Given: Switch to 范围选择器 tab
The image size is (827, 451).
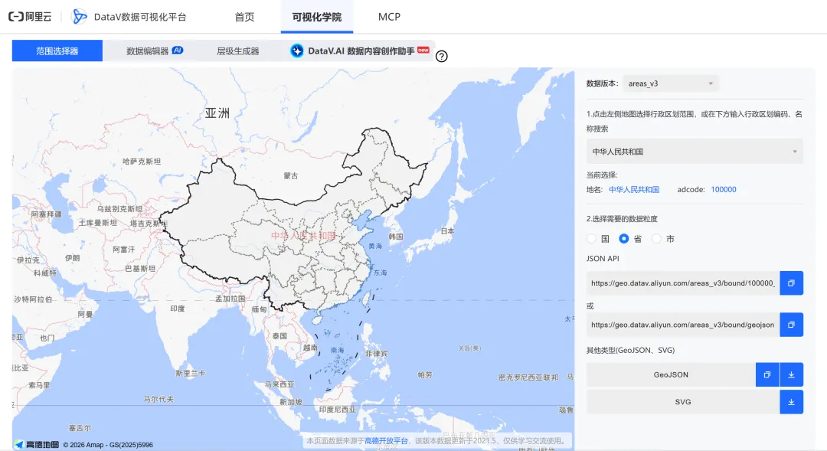Looking at the screenshot, I should point(57,51).
